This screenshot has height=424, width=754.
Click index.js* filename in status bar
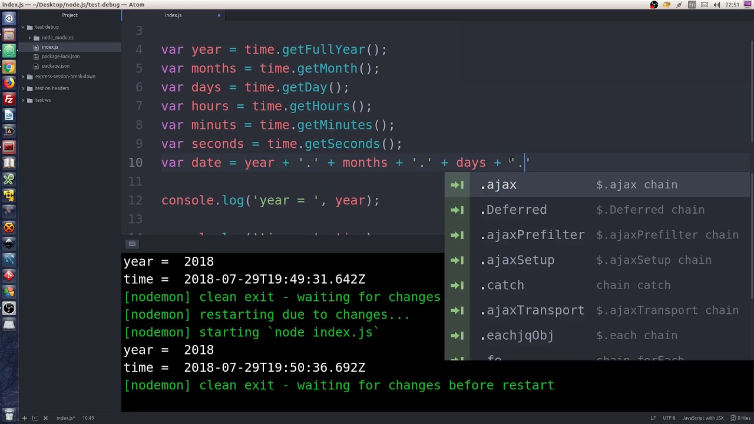[x=65, y=418]
